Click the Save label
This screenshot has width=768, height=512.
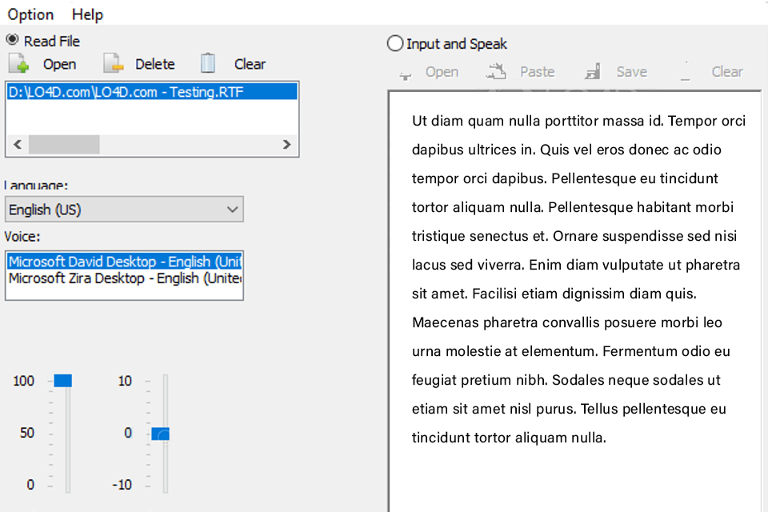[631, 72]
